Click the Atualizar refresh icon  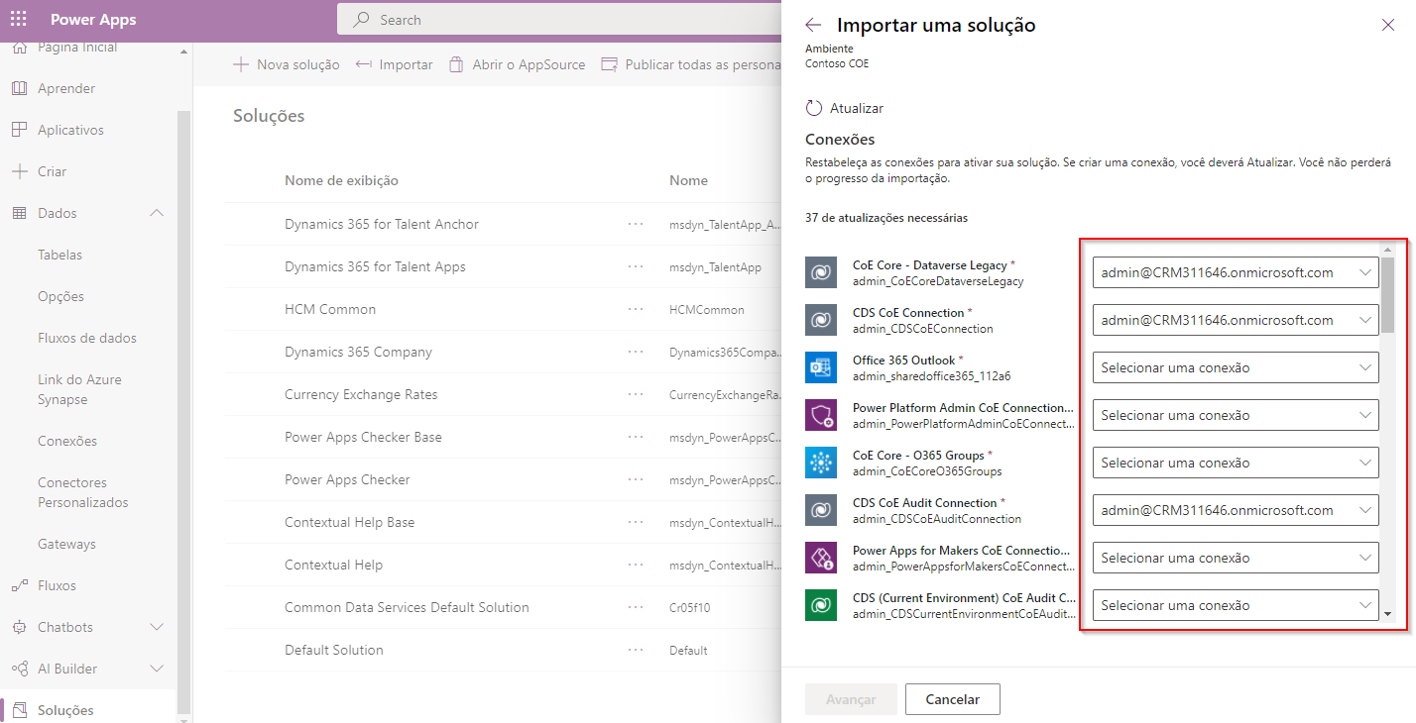click(x=814, y=108)
